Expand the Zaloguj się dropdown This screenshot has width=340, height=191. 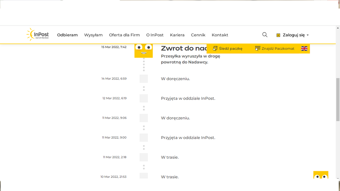click(x=308, y=35)
